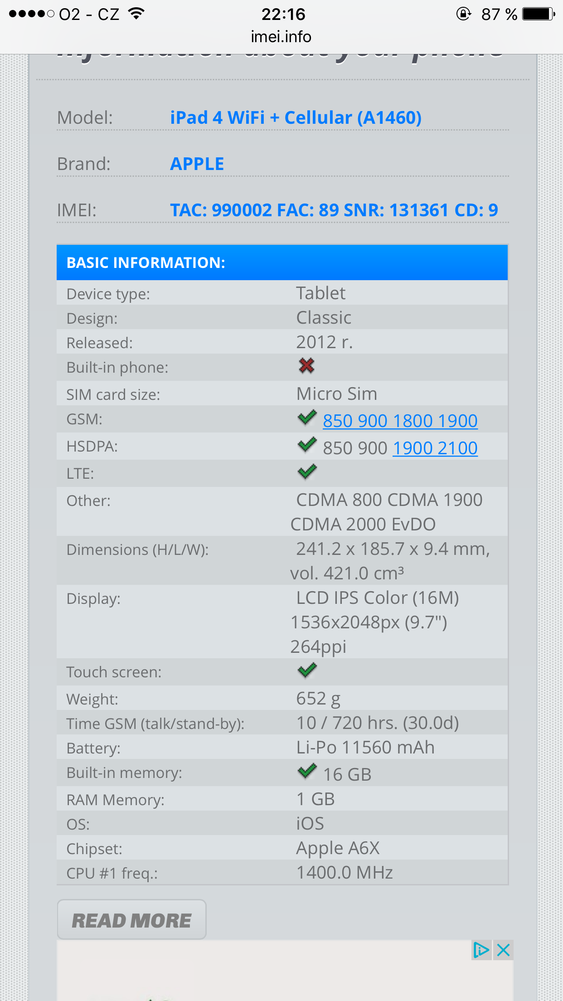Open the READ MORE button

click(131, 920)
